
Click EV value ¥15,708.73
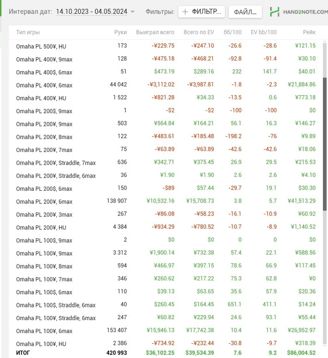click(x=200, y=201)
